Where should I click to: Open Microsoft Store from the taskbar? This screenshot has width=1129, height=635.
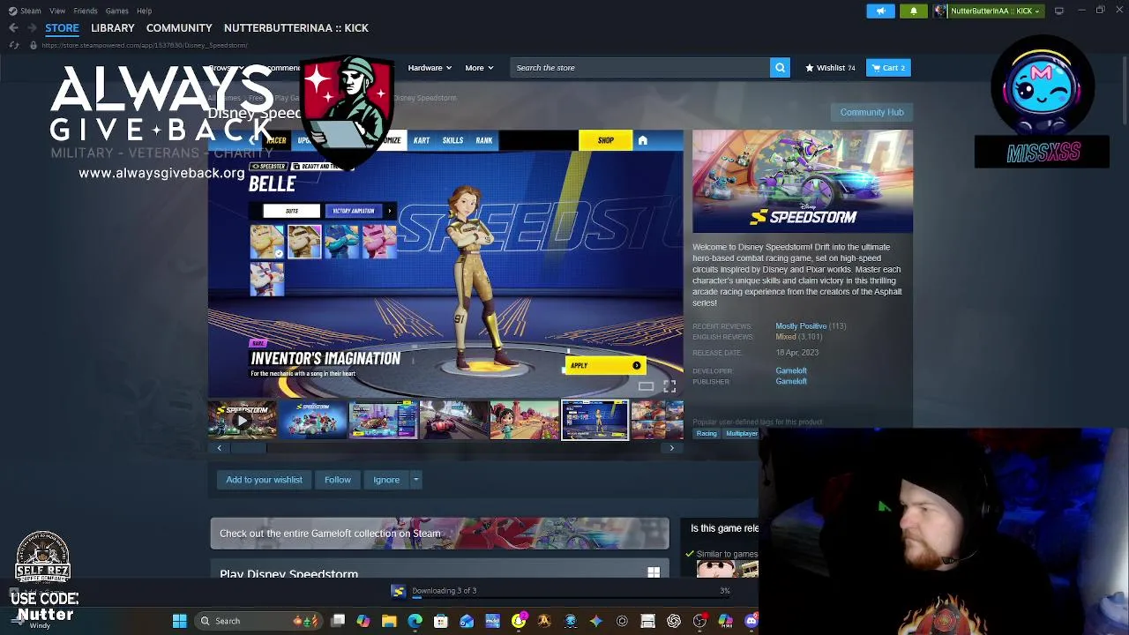coord(441,621)
